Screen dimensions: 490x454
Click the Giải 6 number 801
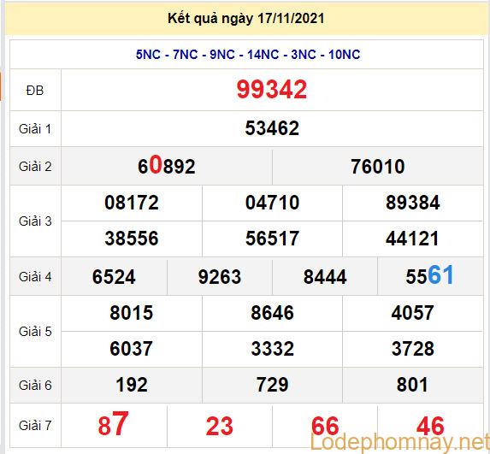tap(412, 385)
